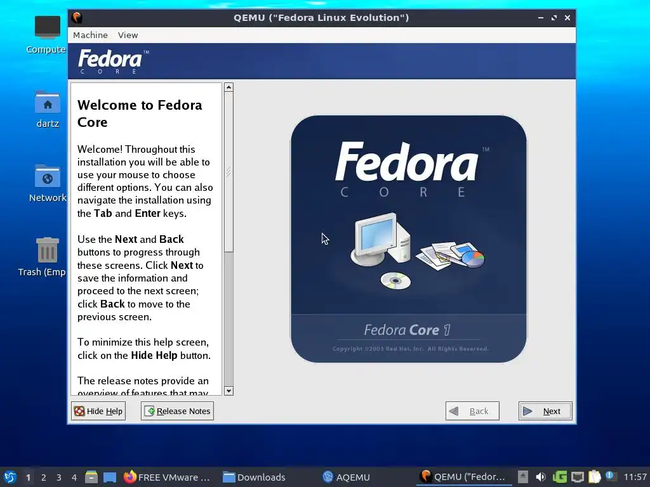Minimize the QEMU window
This screenshot has height=487, width=650.
pyautogui.click(x=541, y=18)
